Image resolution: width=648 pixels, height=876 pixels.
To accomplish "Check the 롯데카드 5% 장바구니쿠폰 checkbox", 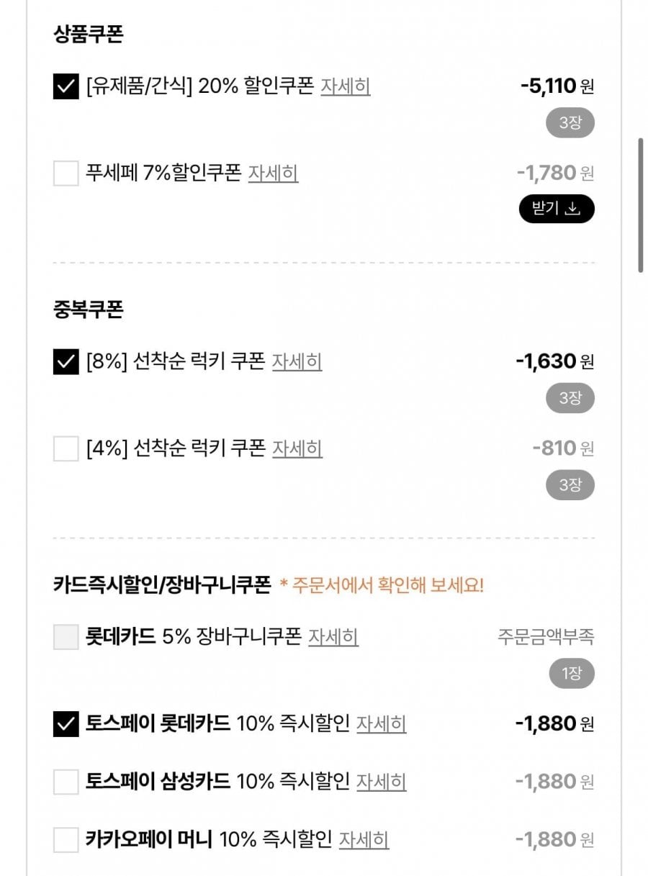I will tap(66, 637).
